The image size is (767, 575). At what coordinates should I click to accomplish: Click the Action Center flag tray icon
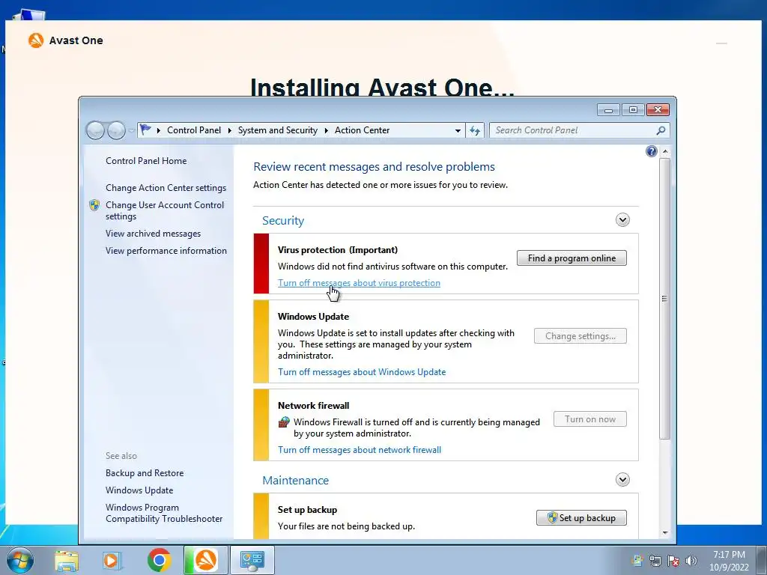[x=673, y=561]
